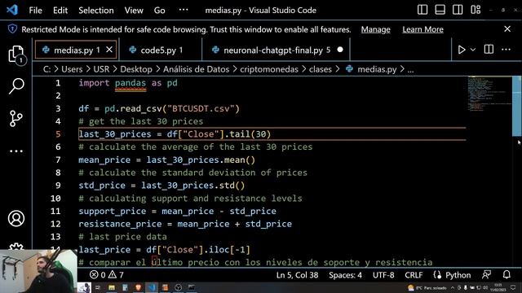Toggle the primary side bar layout icon
Screen dimensions: 522x293
(x=422, y=10)
